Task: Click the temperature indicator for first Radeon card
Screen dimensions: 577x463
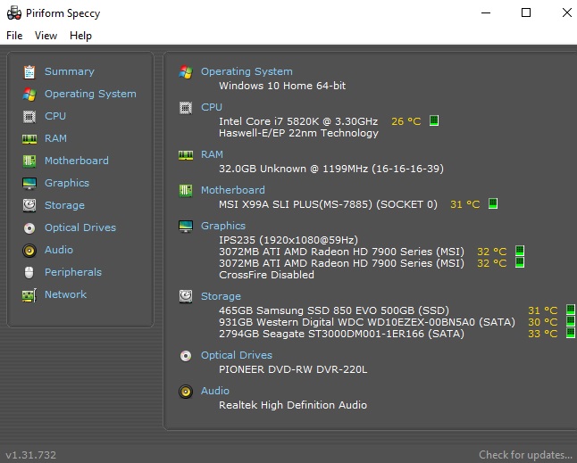Action: (x=520, y=251)
